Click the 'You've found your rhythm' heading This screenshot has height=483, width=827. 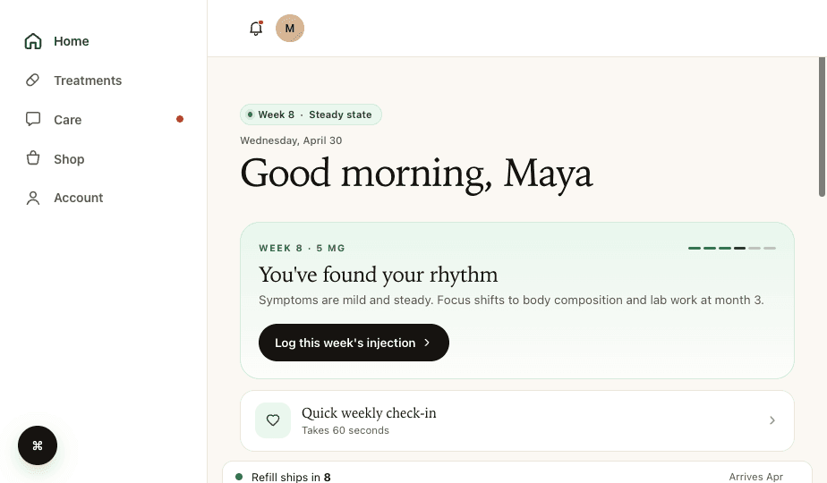click(x=379, y=275)
